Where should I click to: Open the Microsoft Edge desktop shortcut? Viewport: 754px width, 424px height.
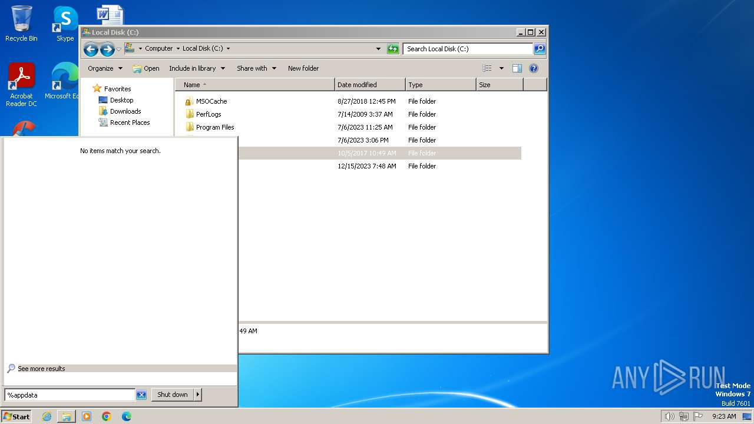[x=62, y=81]
